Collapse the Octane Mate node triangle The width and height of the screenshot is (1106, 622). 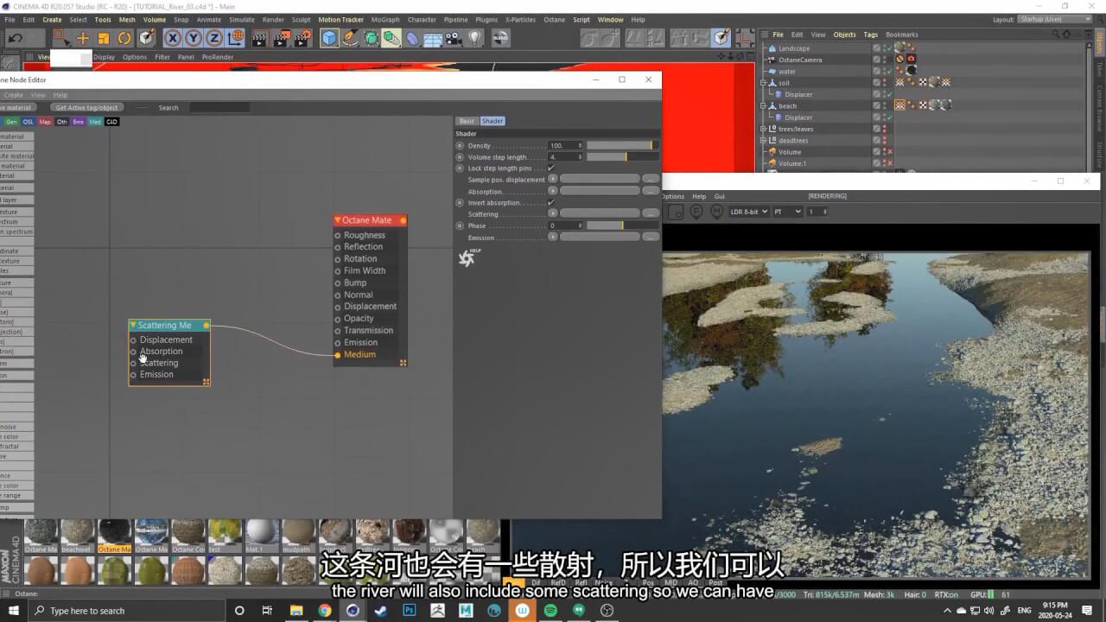click(338, 220)
